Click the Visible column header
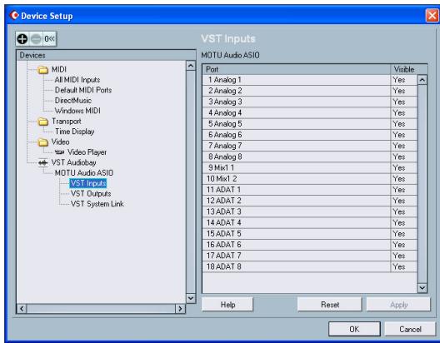 pos(409,69)
